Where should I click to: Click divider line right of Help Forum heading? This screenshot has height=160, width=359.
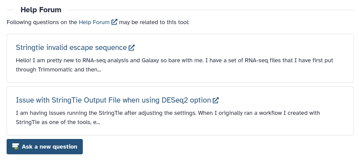(x=211, y=10)
